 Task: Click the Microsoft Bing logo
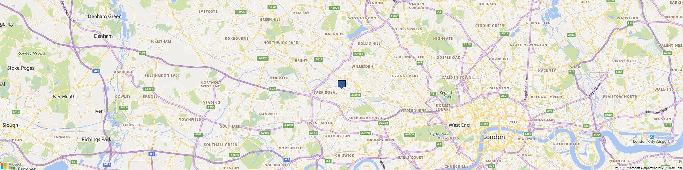pyautogui.click(x=12, y=166)
